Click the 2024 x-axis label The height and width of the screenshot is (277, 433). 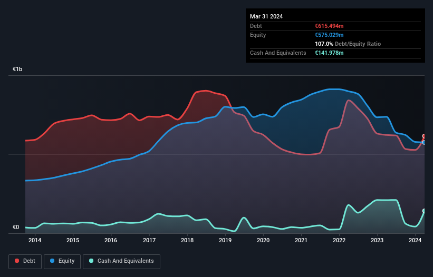tap(415, 240)
